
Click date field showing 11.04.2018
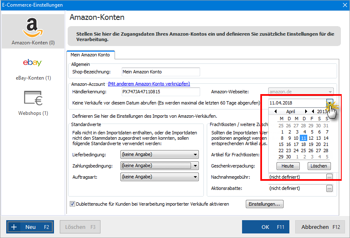(297, 103)
